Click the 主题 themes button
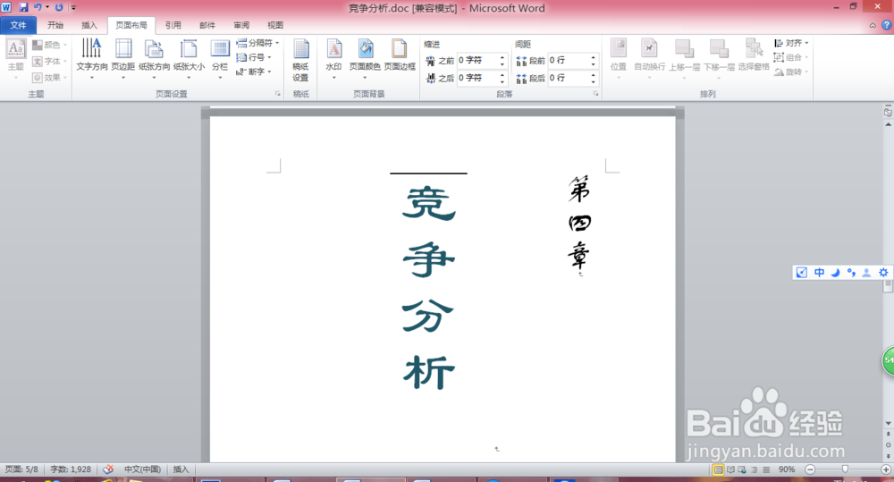 (16, 59)
